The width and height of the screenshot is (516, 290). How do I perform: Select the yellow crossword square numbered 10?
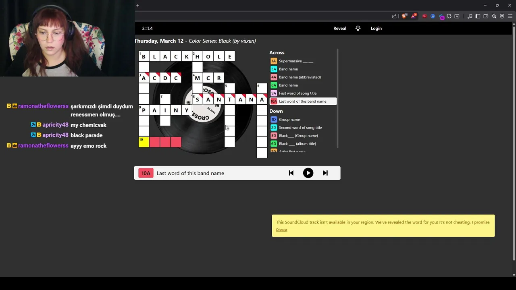(144, 142)
